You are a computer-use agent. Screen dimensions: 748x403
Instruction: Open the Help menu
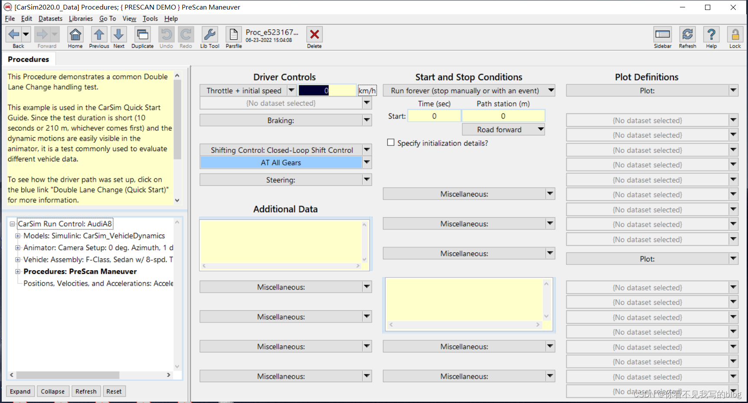click(x=171, y=19)
